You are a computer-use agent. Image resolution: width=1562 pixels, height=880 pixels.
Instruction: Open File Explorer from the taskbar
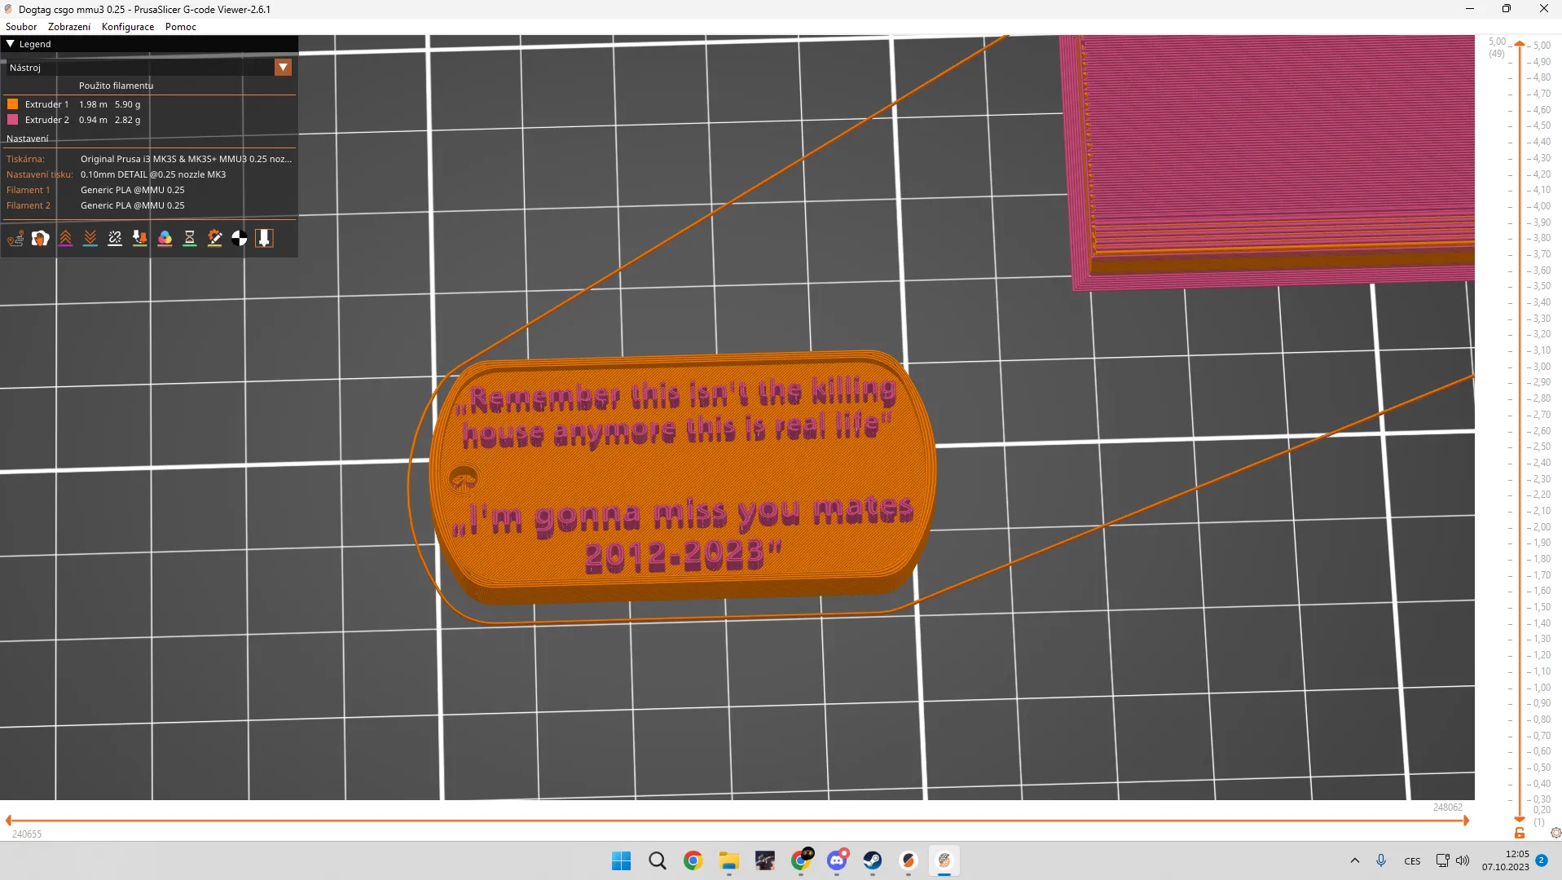coord(728,860)
